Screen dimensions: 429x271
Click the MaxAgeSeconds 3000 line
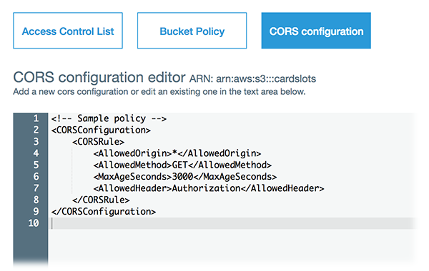[185, 177]
